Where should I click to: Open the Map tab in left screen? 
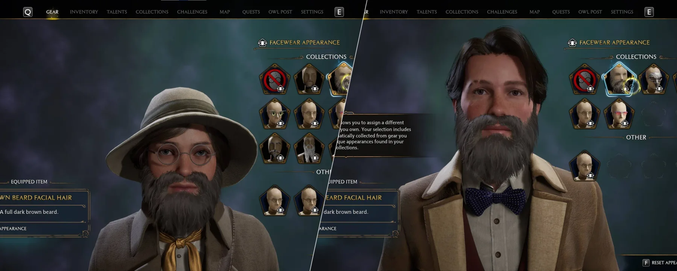pyautogui.click(x=225, y=12)
